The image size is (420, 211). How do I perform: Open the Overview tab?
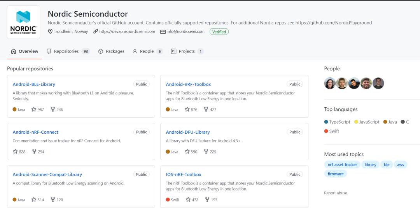pos(24,51)
